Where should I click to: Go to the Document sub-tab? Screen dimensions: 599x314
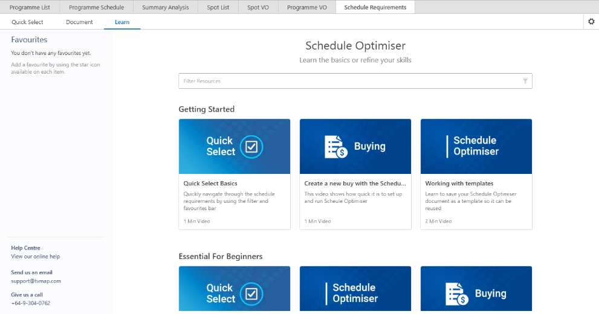coord(79,22)
